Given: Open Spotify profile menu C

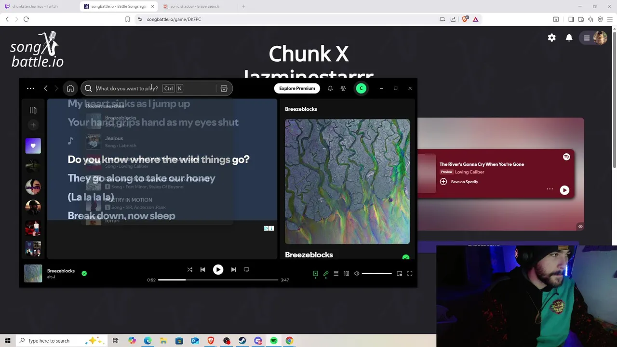Looking at the screenshot, I should (361, 88).
